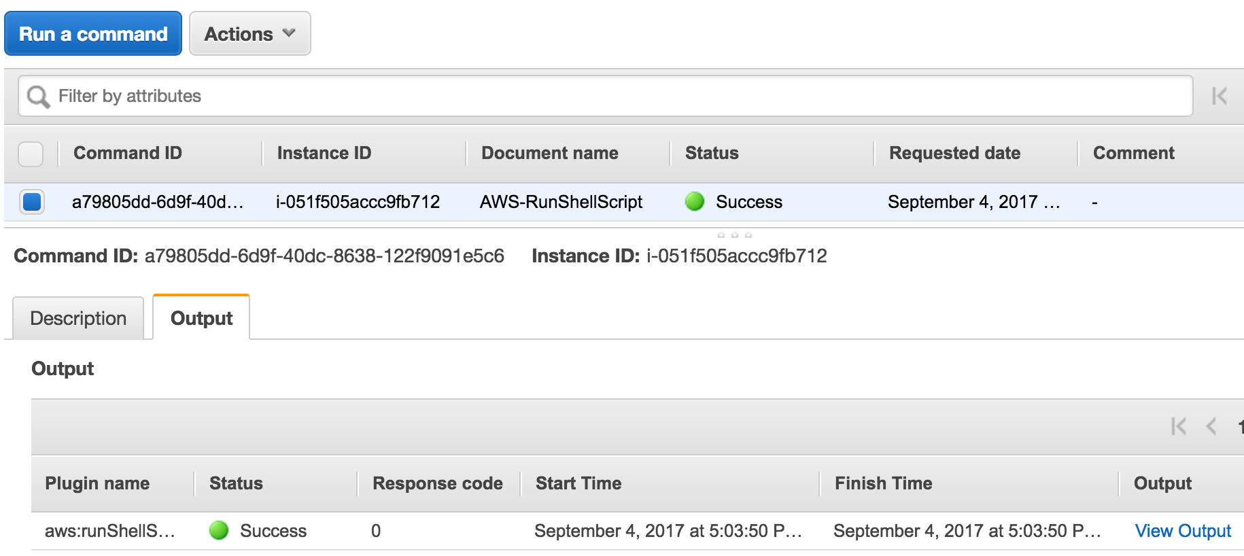Click green status icon beside aws:runShellScript plugin
Image resolution: width=1244 pixels, height=556 pixels.
[219, 530]
